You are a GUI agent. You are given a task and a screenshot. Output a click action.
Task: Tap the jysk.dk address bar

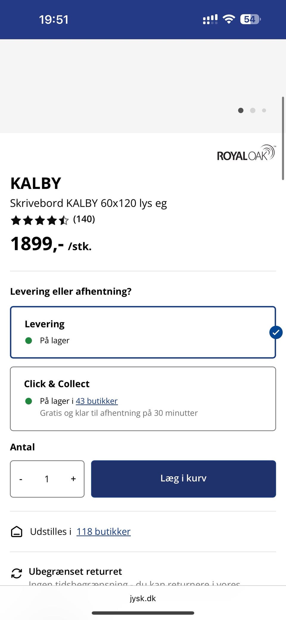click(143, 598)
